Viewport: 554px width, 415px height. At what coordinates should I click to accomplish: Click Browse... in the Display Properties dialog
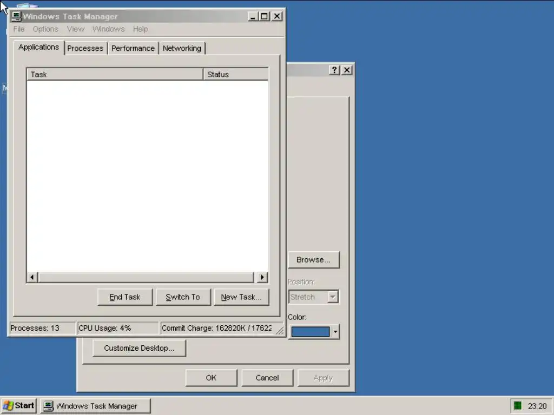pyautogui.click(x=313, y=260)
